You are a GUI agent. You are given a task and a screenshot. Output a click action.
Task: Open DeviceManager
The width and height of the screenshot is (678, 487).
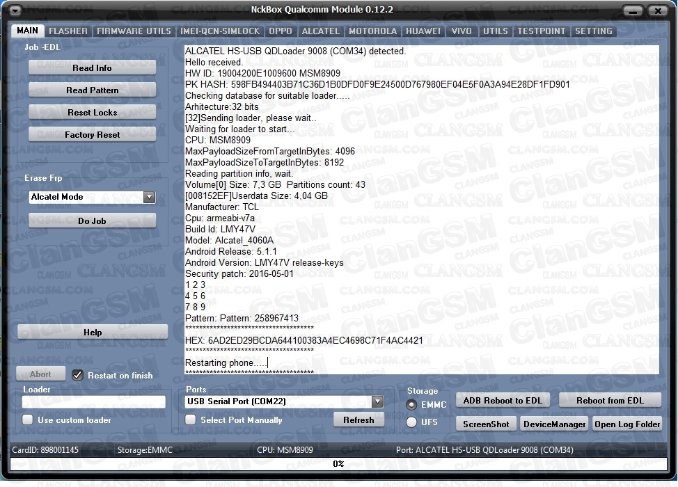pos(554,424)
